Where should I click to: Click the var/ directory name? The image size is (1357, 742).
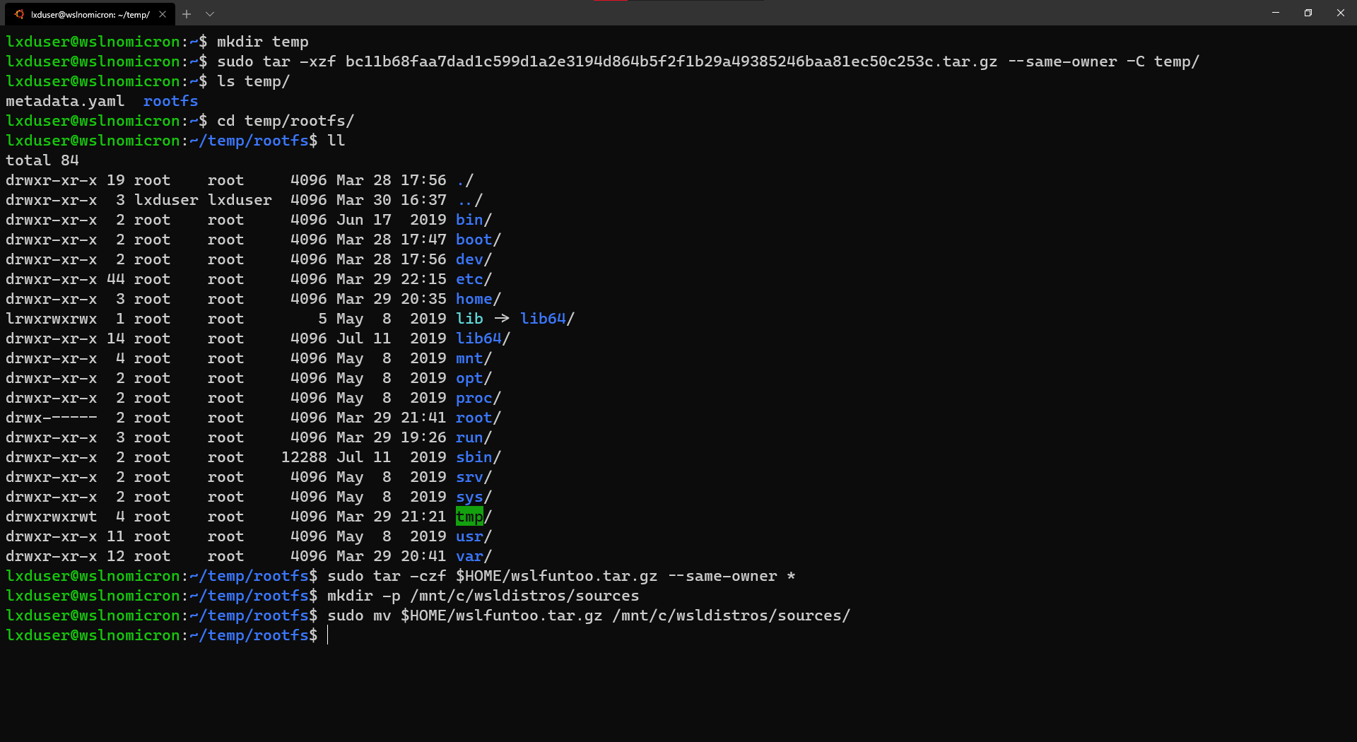click(469, 556)
